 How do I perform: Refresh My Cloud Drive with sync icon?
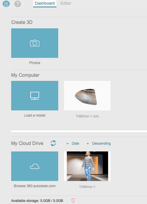[53, 143]
